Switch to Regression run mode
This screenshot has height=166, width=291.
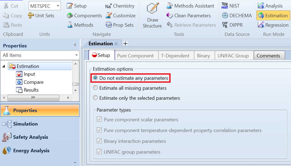(273, 25)
